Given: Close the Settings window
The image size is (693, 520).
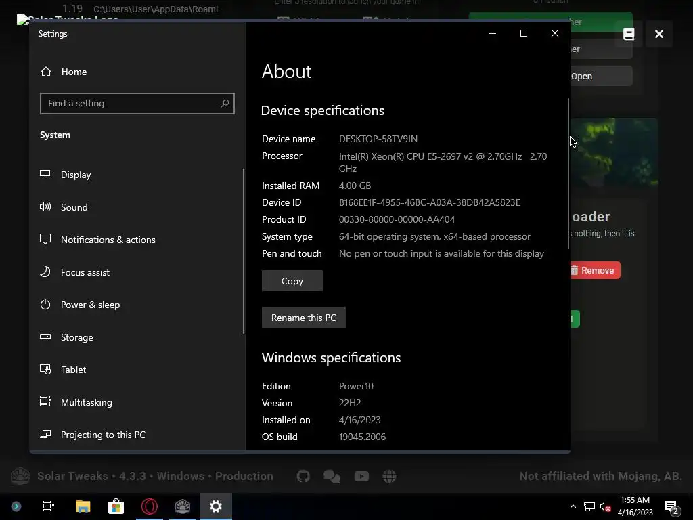Looking at the screenshot, I should [555, 33].
